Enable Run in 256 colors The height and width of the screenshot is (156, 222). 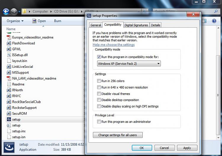point(99,81)
